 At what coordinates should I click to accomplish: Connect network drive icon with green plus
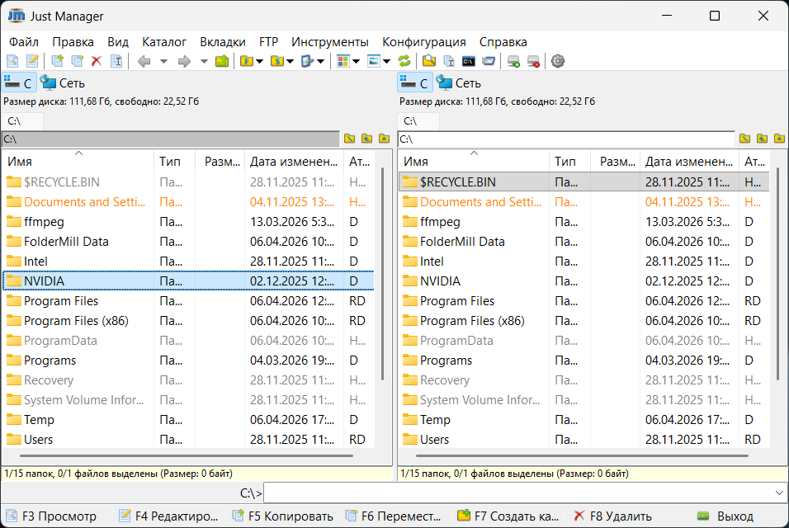pyautogui.click(x=513, y=61)
